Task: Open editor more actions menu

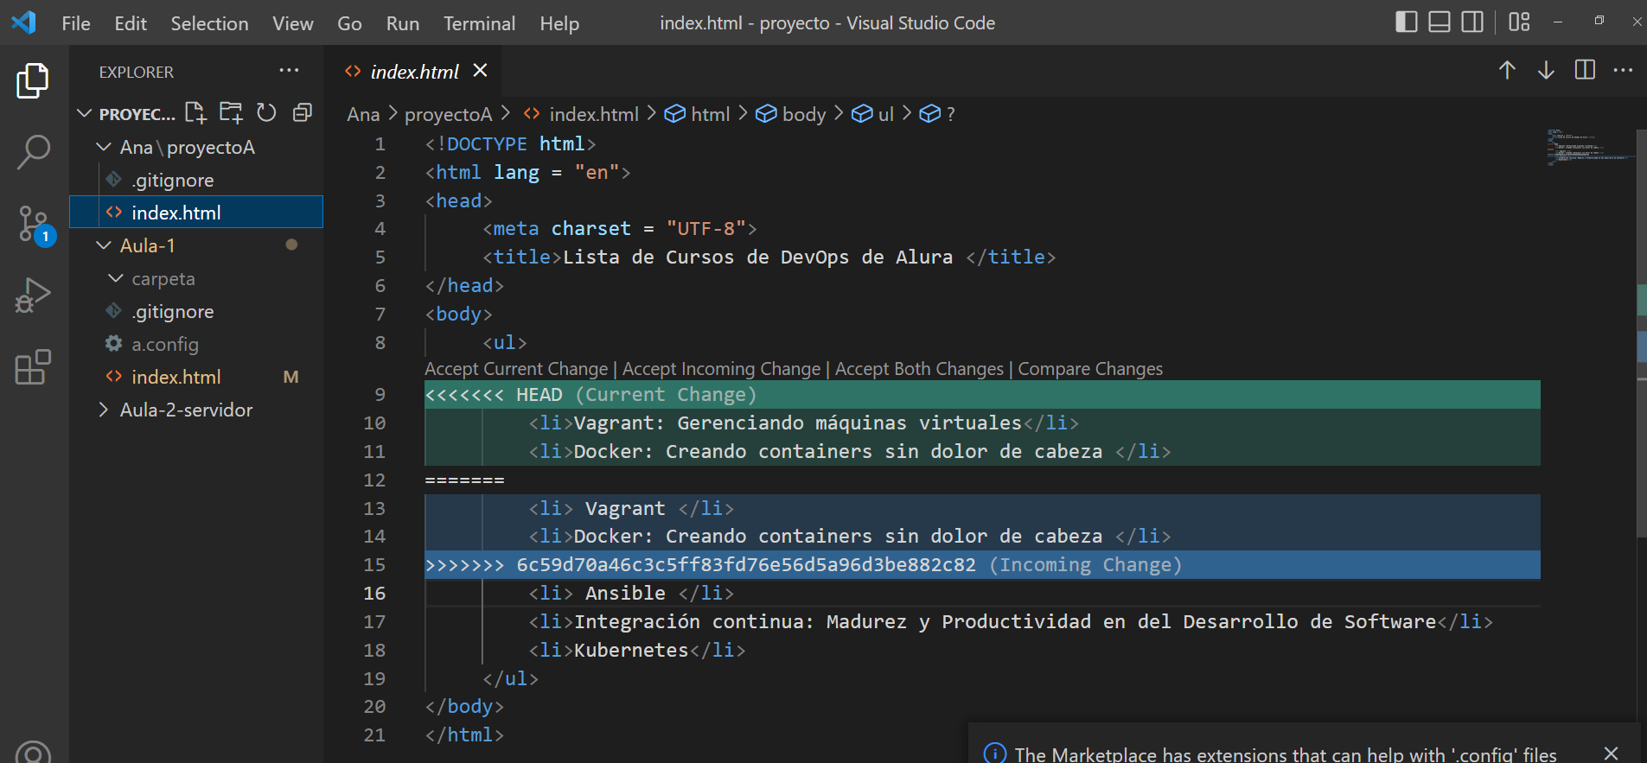Action: (x=1623, y=70)
